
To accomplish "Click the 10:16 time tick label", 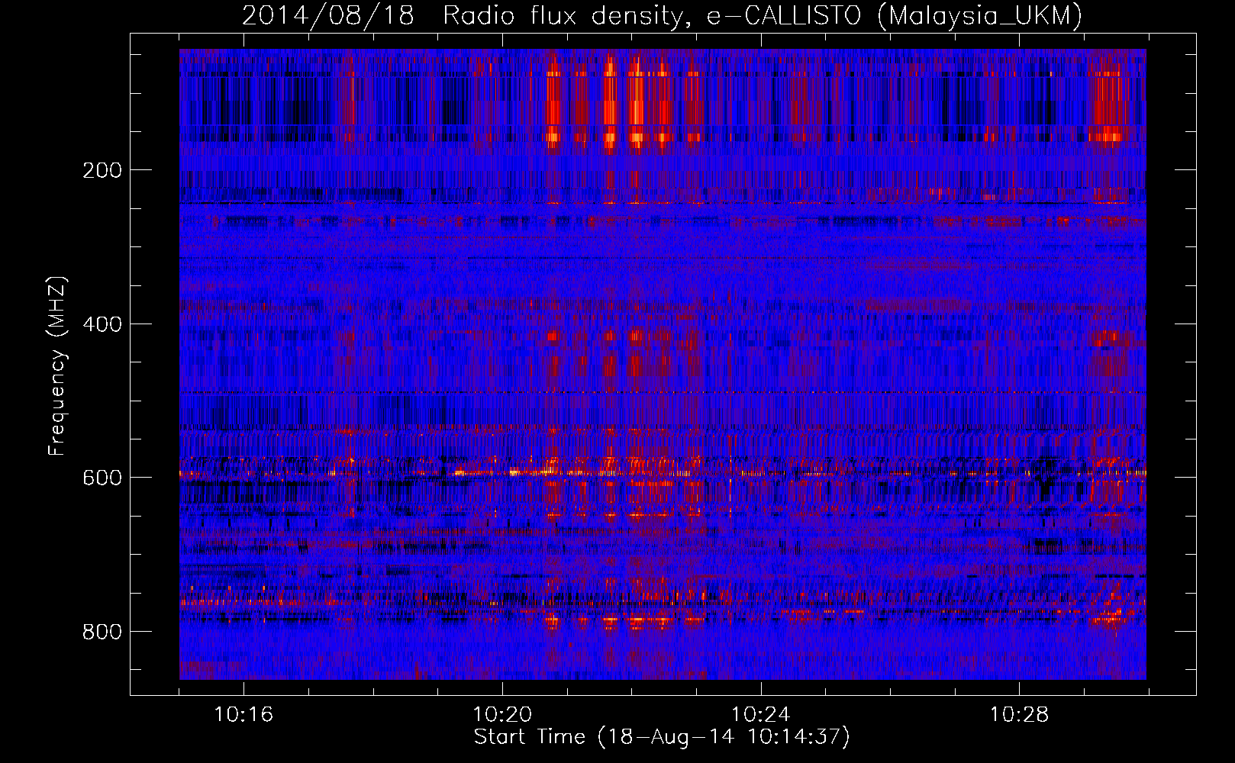I will coord(243,715).
